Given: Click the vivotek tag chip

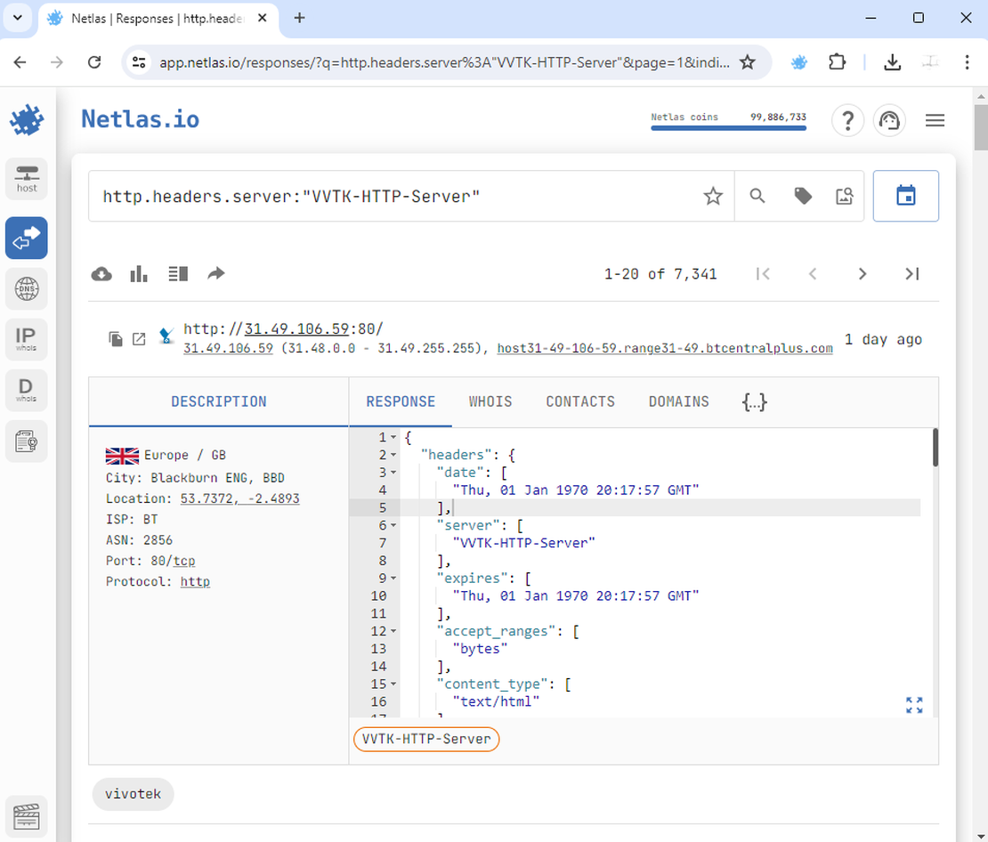Looking at the screenshot, I should [x=133, y=793].
